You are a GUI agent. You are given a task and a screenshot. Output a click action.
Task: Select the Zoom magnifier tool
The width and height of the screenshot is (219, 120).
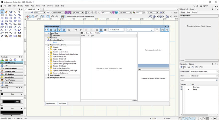point(15,12)
